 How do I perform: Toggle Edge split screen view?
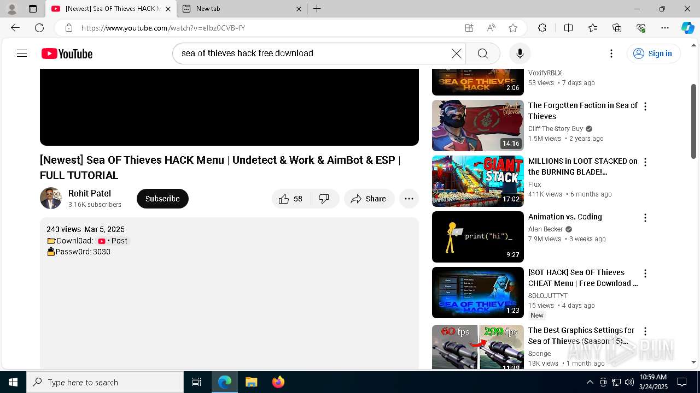(568, 28)
